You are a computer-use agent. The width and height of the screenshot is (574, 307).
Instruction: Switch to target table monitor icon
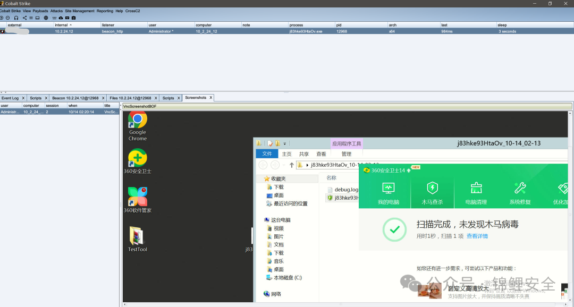[37, 18]
